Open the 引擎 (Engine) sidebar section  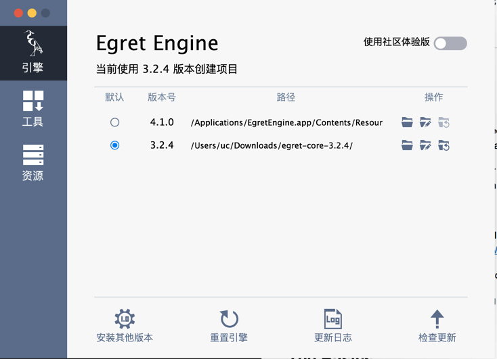tap(33, 53)
